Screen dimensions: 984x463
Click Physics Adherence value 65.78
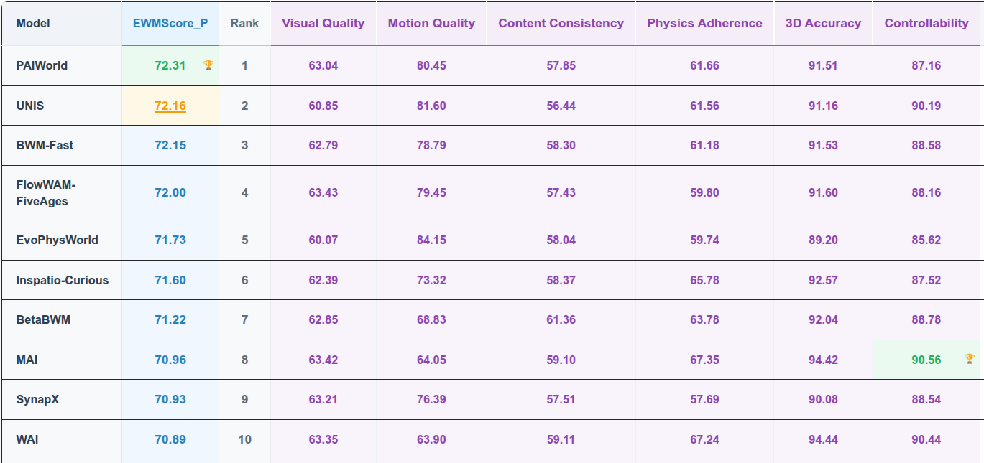pyautogui.click(x=704, y=280)
